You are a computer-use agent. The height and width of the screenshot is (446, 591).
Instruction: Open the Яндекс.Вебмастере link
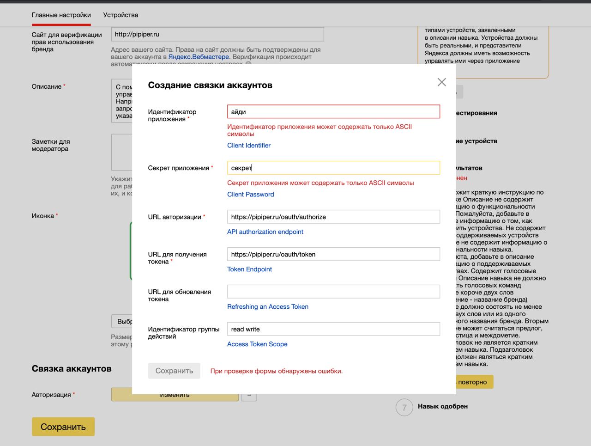199,57
